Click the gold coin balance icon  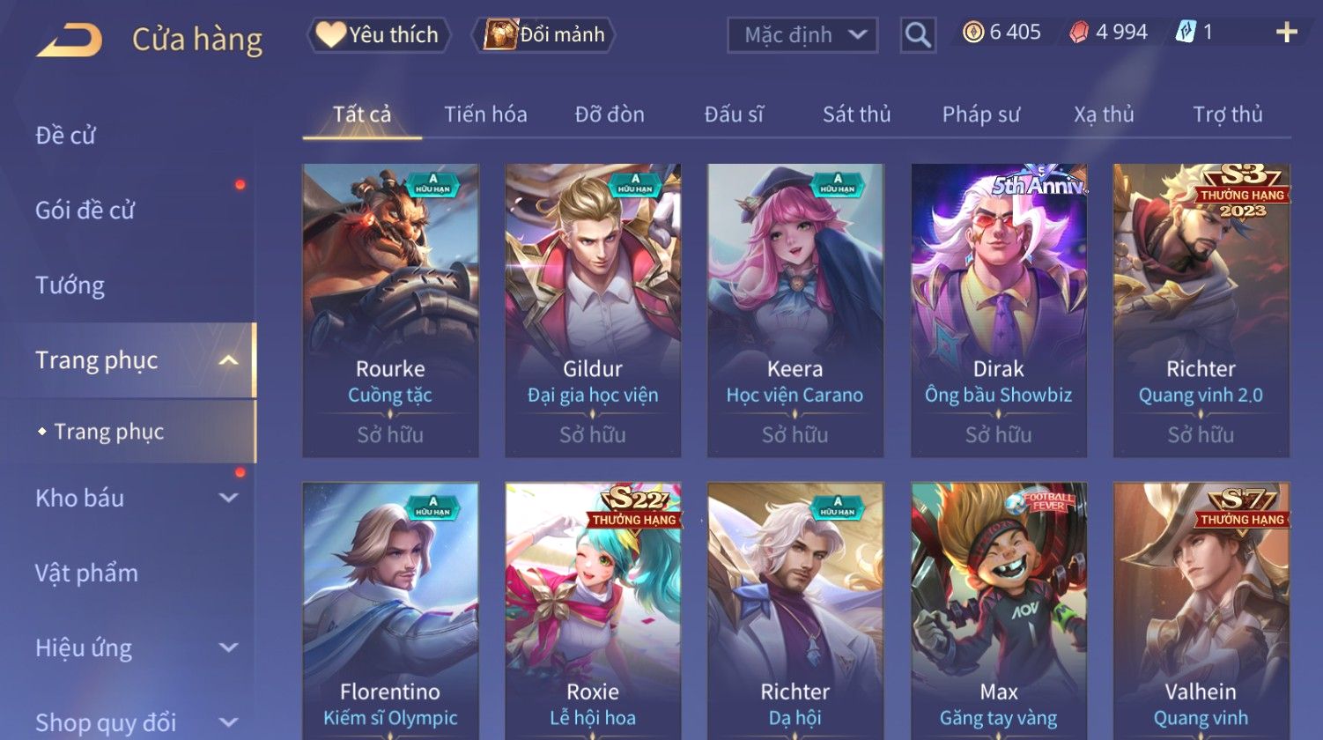[x=972, y=33]
